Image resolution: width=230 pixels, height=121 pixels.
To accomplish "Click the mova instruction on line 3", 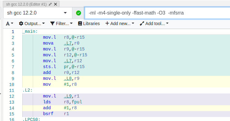I will pos(48,43).
